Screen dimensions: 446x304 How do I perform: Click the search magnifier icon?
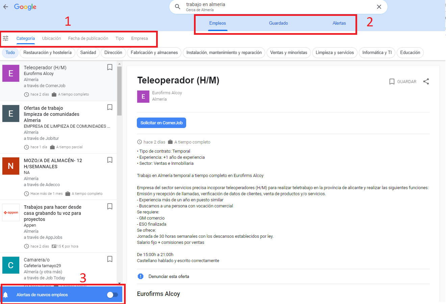[x=178, y=7]
